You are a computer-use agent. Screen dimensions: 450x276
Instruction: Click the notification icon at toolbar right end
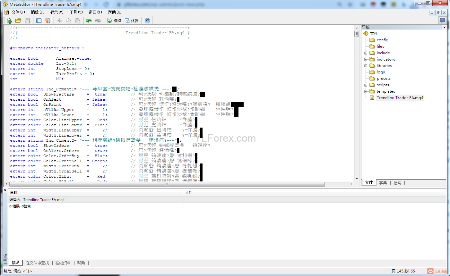pyautogui.click(x=443, y=20)
